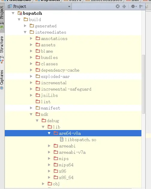151x189 pixels.
Task: Expand the blame folder arrow
Action: [31, 51]
